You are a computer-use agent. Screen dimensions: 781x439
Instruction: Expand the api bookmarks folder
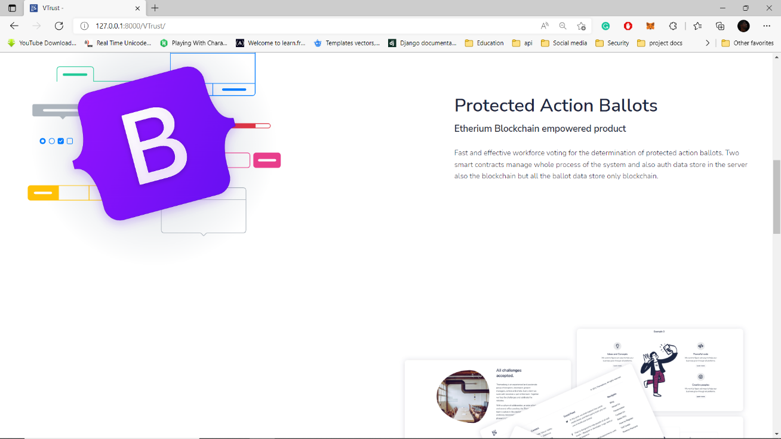(x=522, y=43)
